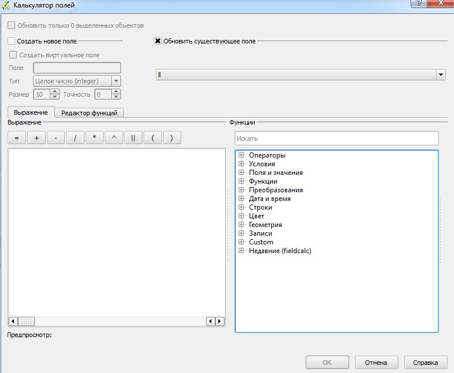Insert the multiplication asterisk operator button
This screenshot has height=373, width=454.
click(x=94, y=138)
